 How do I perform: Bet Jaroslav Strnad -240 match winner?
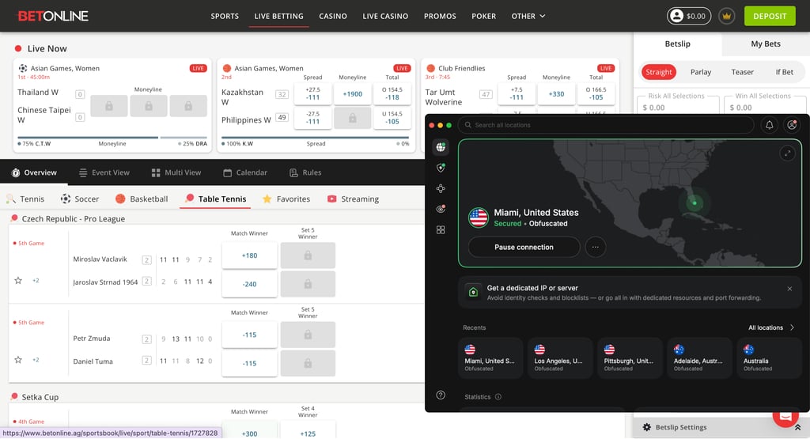click(x=249, y=284)
